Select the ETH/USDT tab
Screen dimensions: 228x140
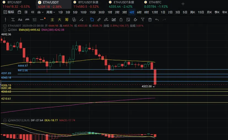[x=53, y=4]
